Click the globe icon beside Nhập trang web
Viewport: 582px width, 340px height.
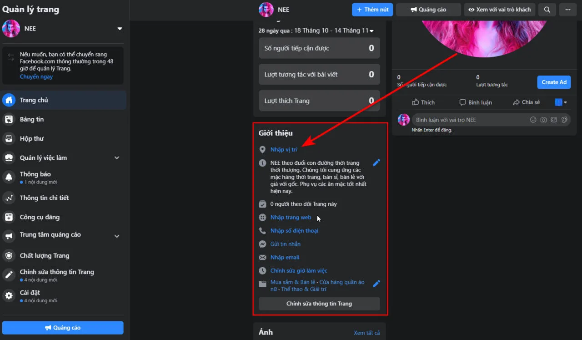262,218
